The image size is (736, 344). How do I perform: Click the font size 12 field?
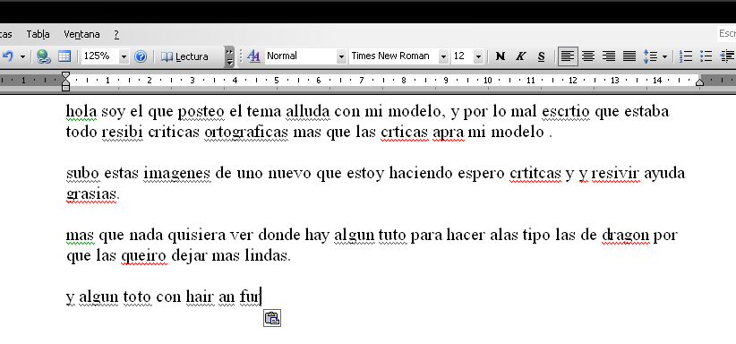(x=462, y=56)
